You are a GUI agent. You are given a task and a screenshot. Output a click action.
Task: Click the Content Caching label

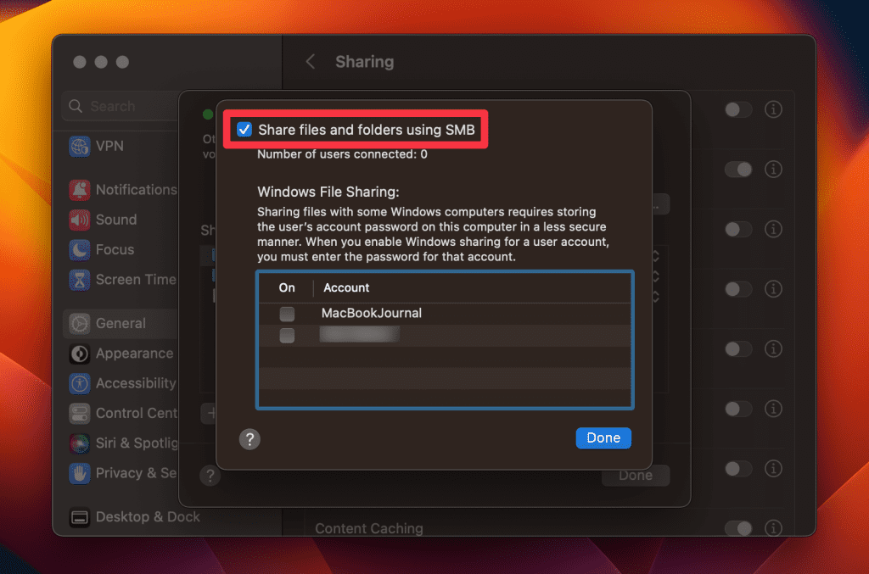tap(369, 528)
